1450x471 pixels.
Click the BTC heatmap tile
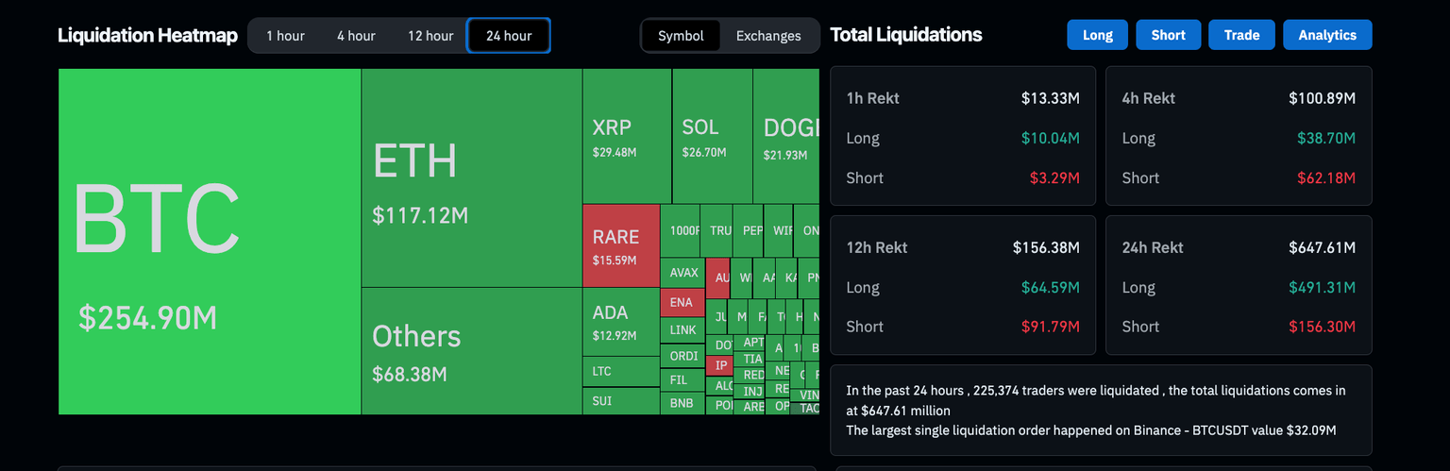(x=210, y=242)
